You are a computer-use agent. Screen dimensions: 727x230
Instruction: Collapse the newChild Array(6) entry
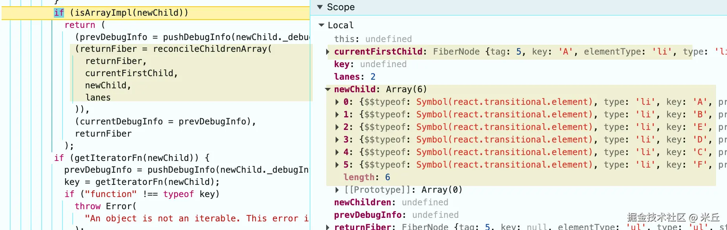tap(328, 89)
